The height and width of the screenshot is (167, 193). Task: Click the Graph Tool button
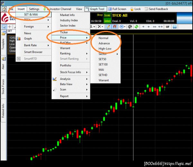coord(96,9)
